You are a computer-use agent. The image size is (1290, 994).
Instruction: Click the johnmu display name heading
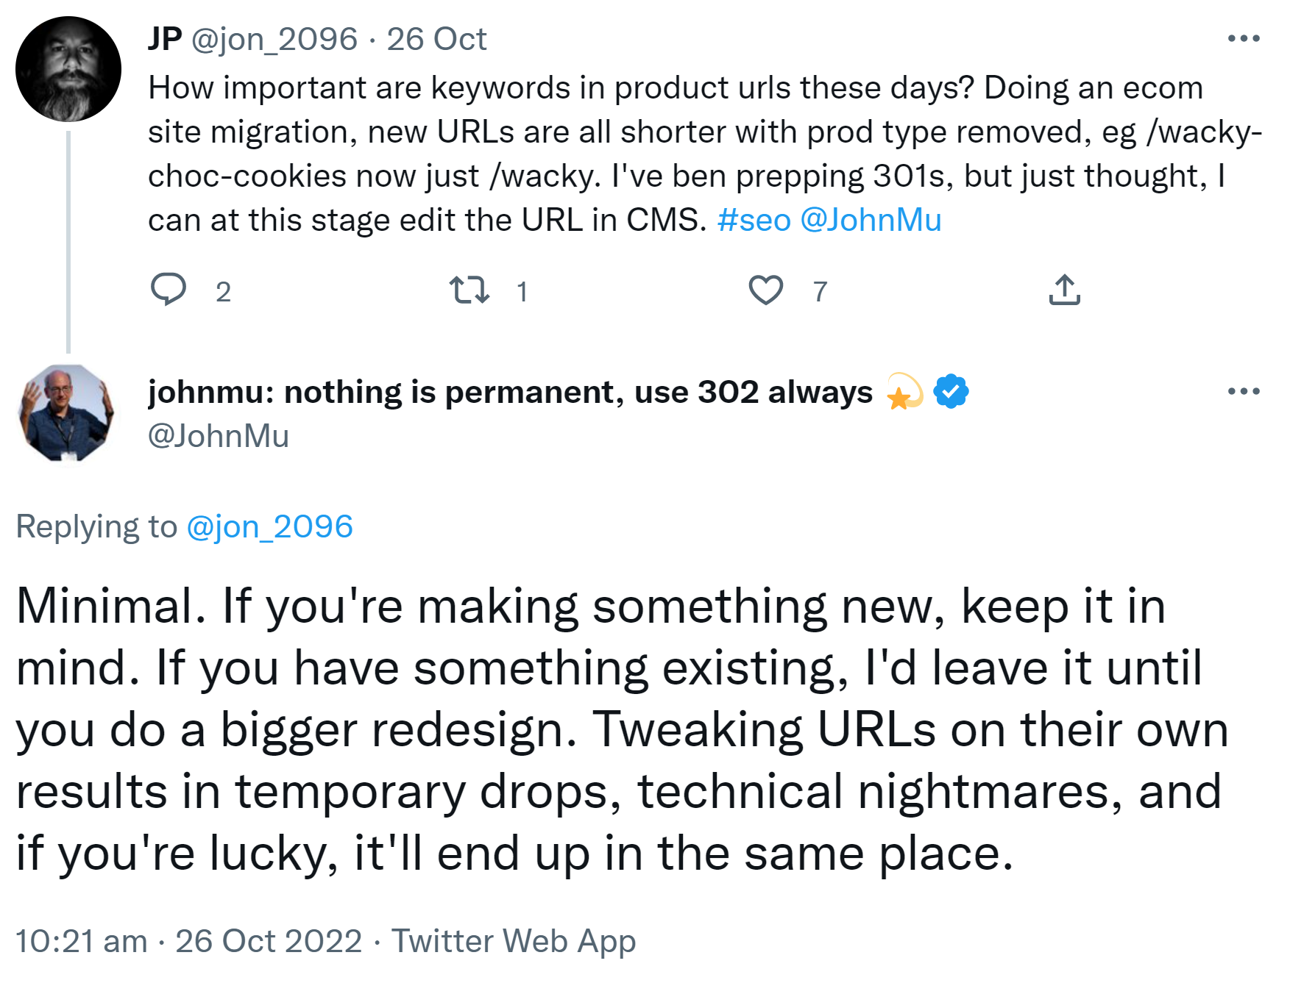[510, 392]
